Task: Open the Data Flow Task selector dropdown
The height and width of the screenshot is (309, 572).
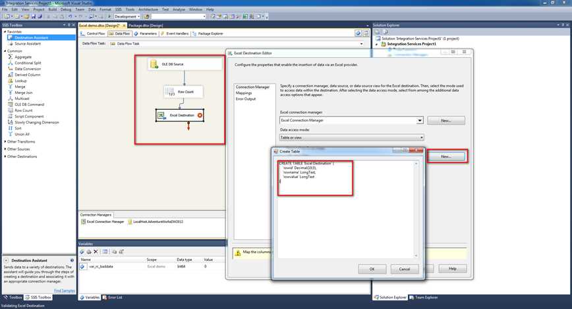Action: click(362, 43)
